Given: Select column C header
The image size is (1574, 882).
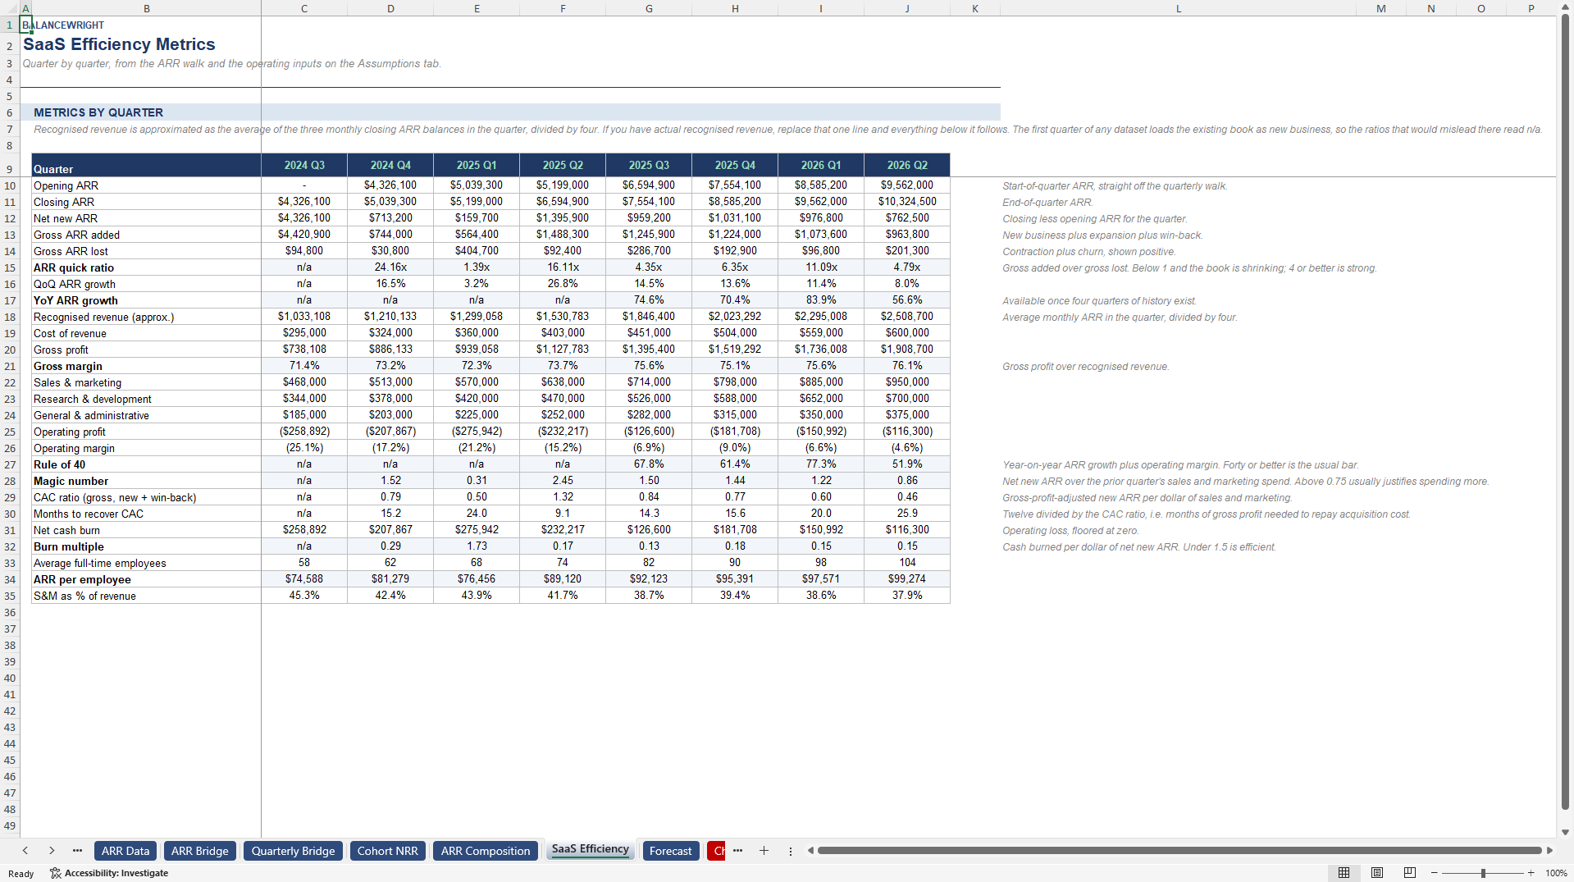Looking at the screenshot, I should [x=304, y=8].
